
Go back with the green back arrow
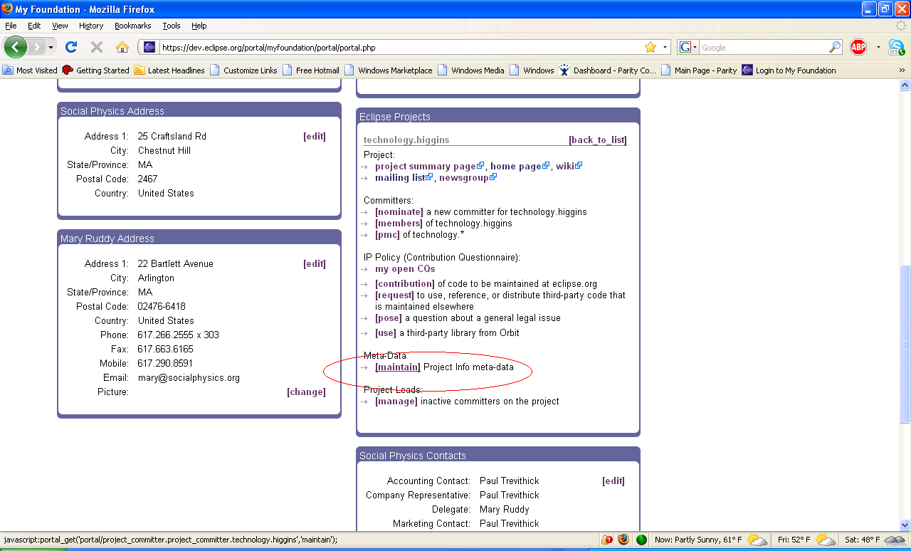16,47
